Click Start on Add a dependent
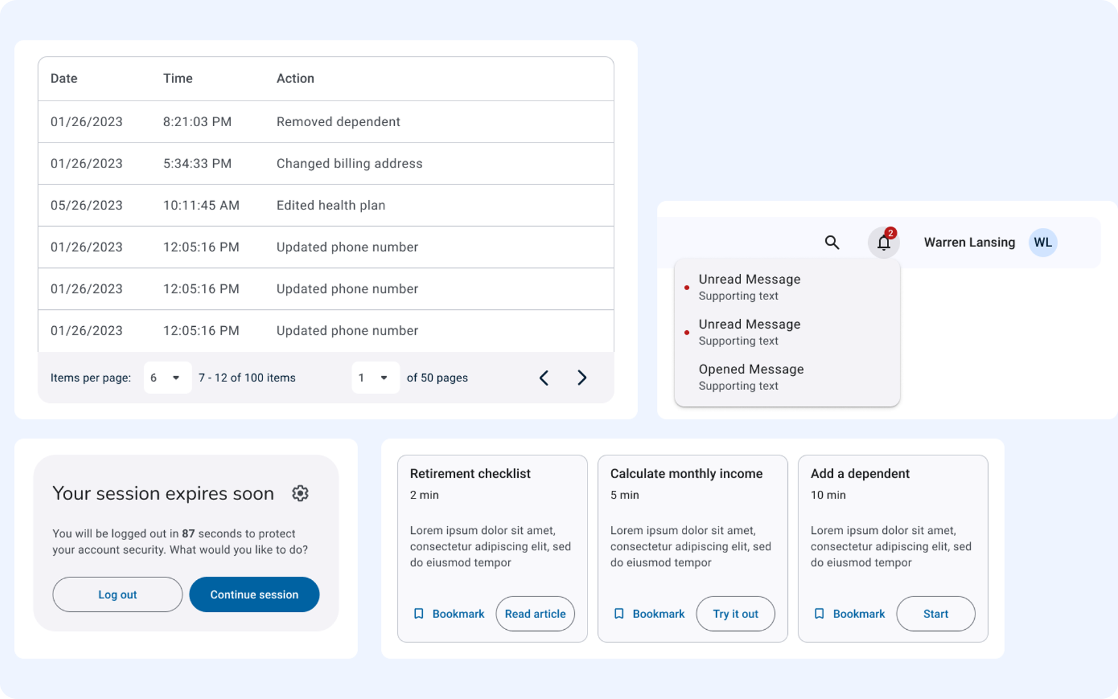The height and width of the screenshot is (699, 1118). tap(935, 614)
